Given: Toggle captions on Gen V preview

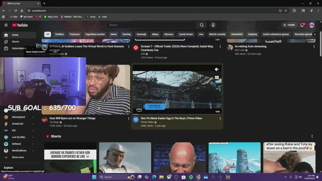Looking at the screenshot, I should [217, 77].
